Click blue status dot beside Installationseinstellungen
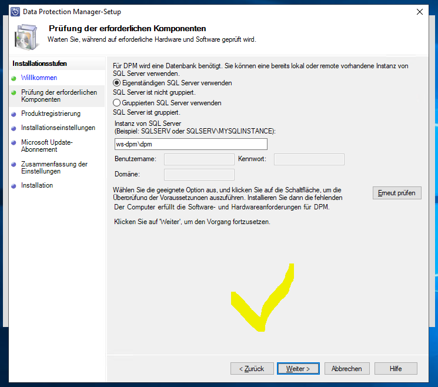Viewport: 438px width, 387px height. (14, 129)
